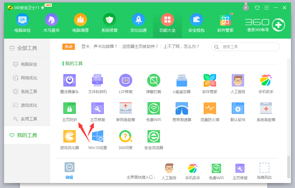The image size is (295, 188).
Task: Launch 宽带测速器 speed test
Action: point(181,112)
